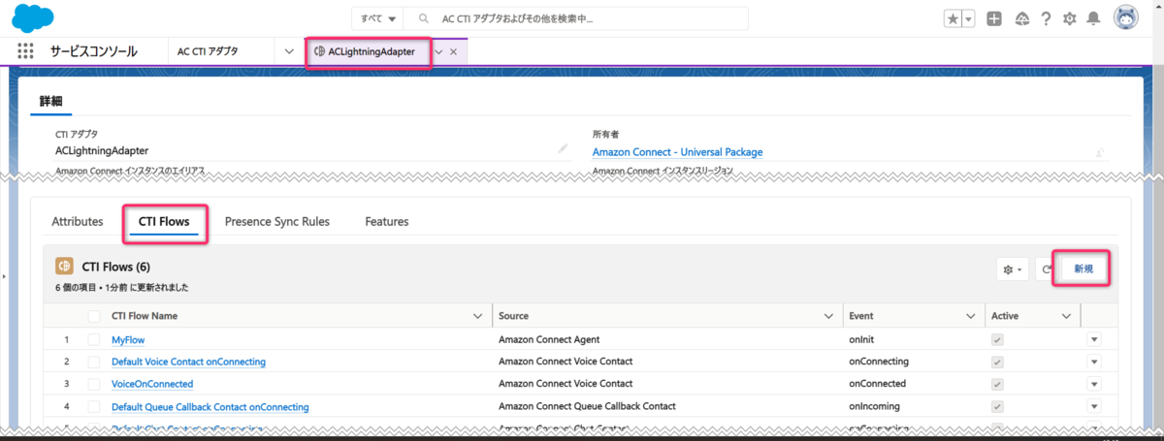Toggle Active checkbox for onConnecting voice row
This screenshot has height=441, width=1164.
[x=997, y=362]
